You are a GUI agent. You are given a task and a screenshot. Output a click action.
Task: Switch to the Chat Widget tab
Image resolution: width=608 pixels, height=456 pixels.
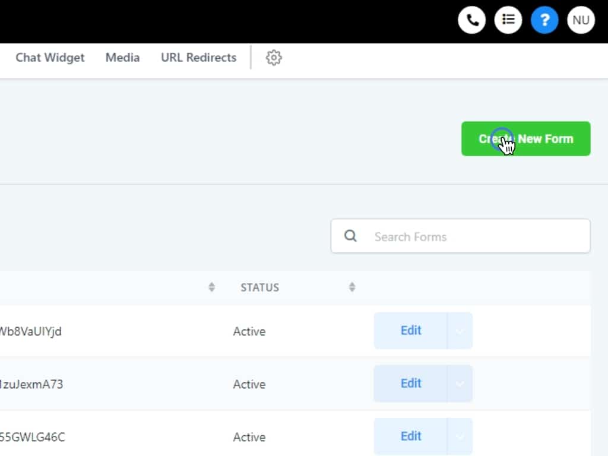(x=50, y=58)
